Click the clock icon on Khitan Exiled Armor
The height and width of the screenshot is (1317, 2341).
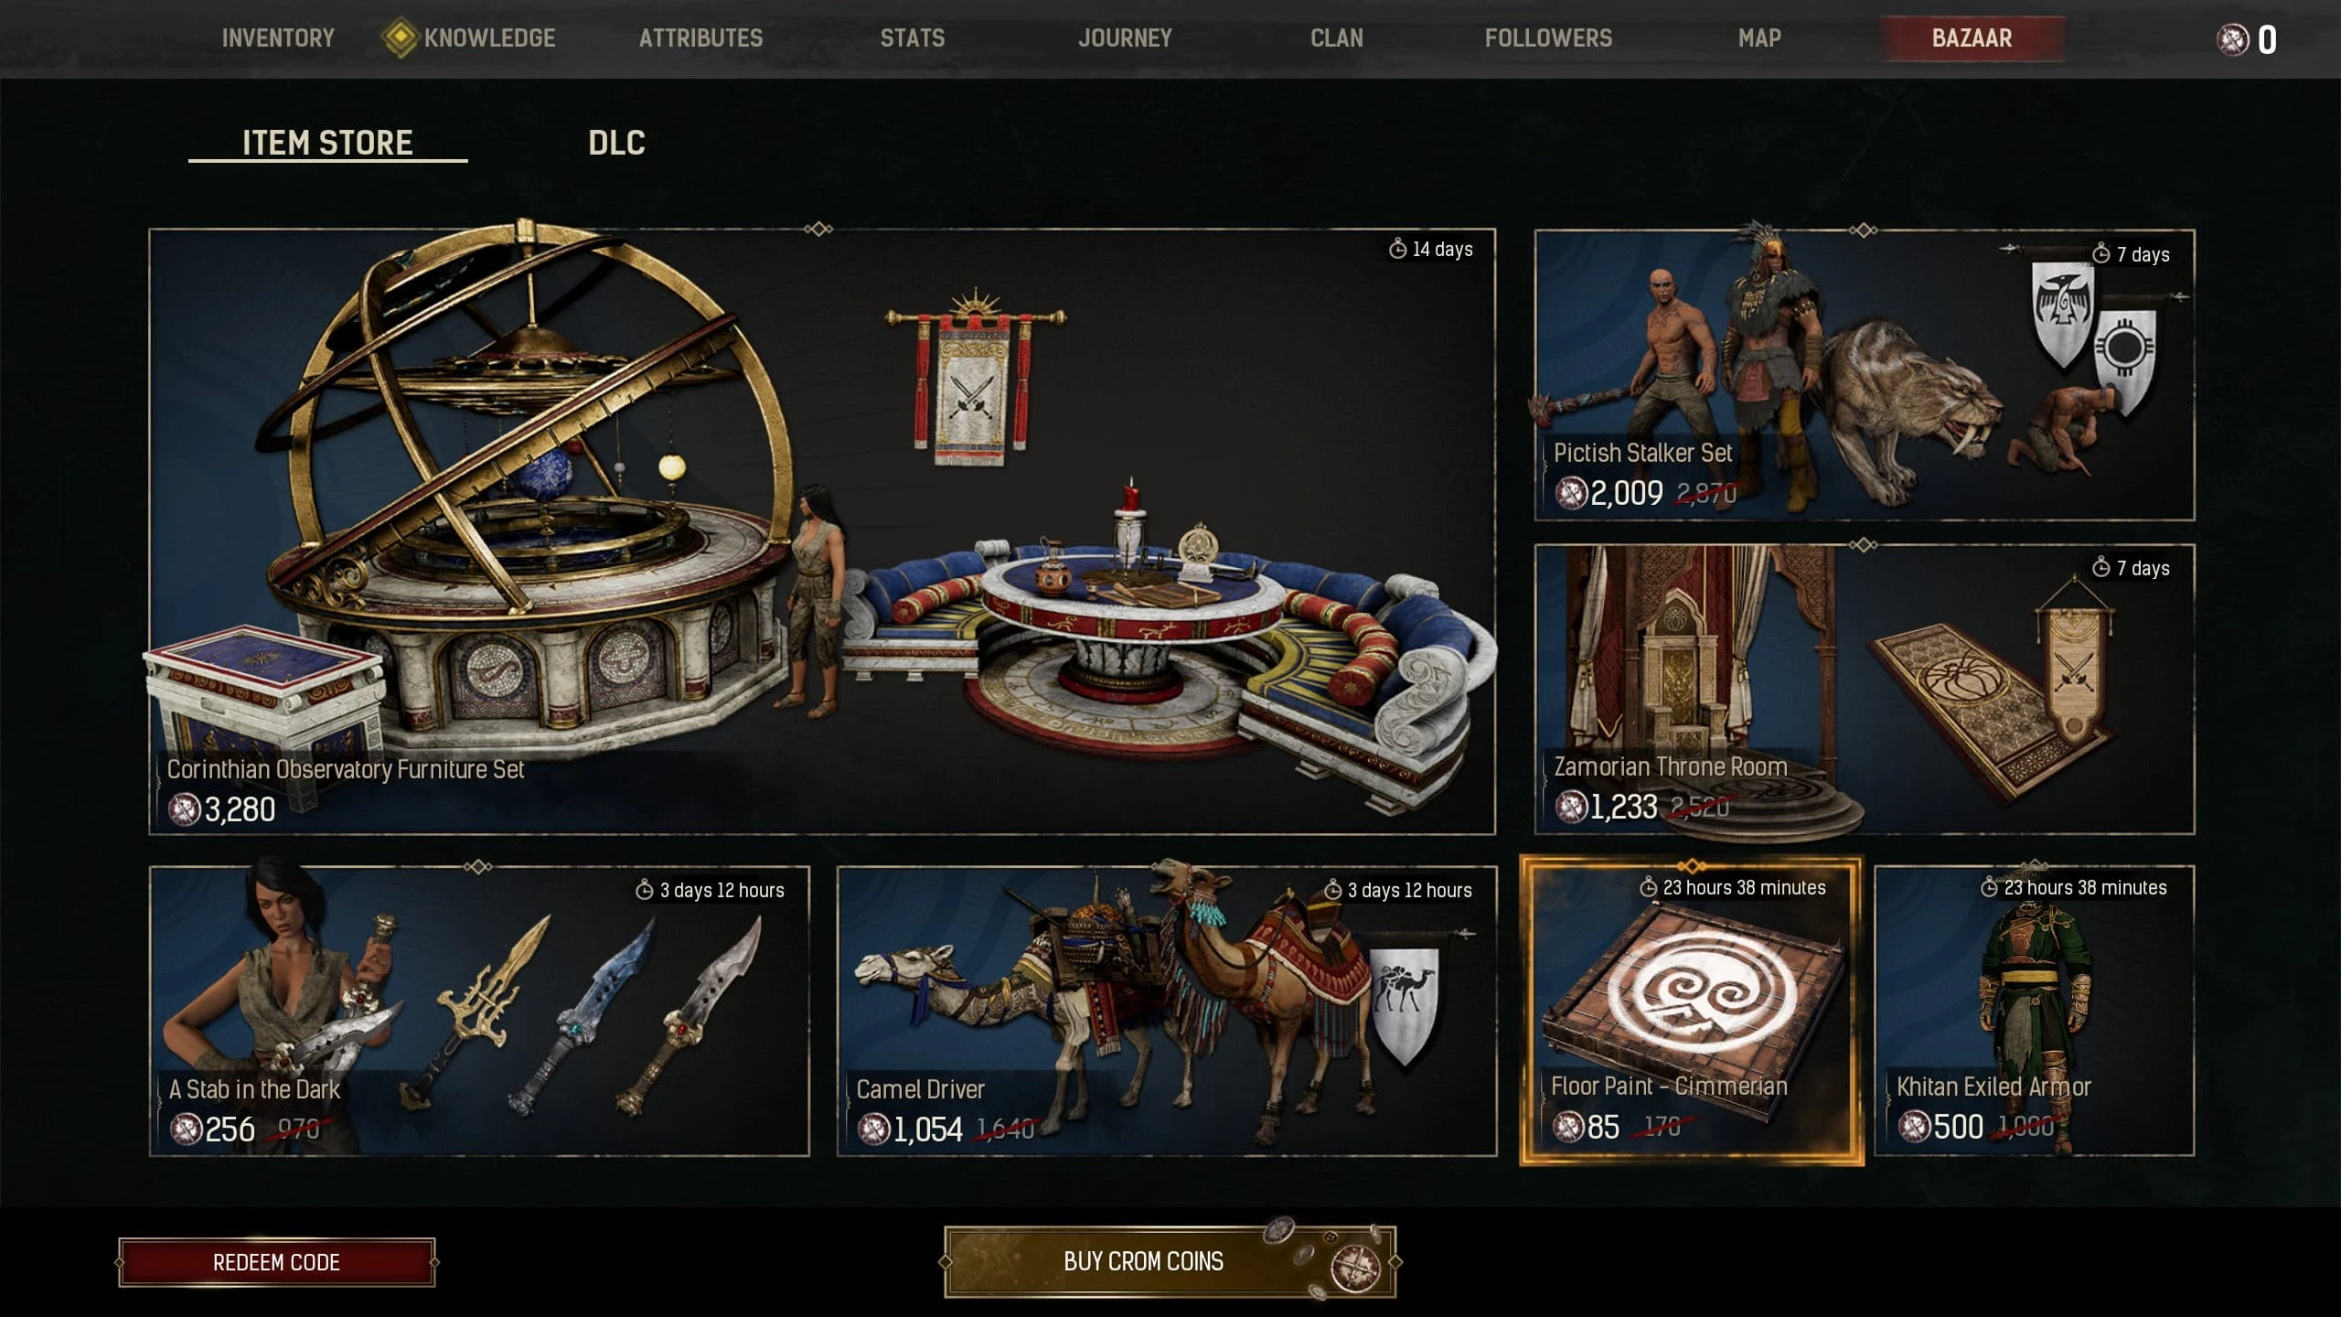pos(1989,887)
